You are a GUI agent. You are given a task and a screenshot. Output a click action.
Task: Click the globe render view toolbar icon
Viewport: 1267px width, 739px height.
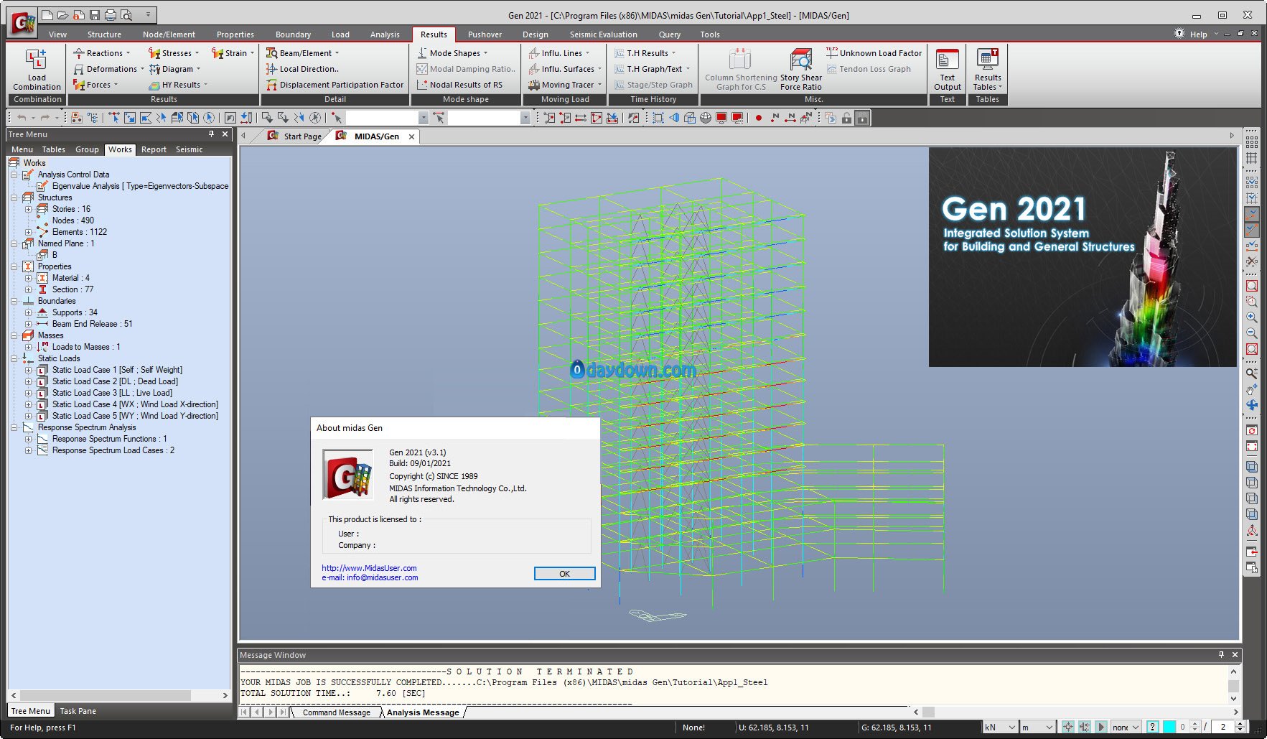click(706, 118)
